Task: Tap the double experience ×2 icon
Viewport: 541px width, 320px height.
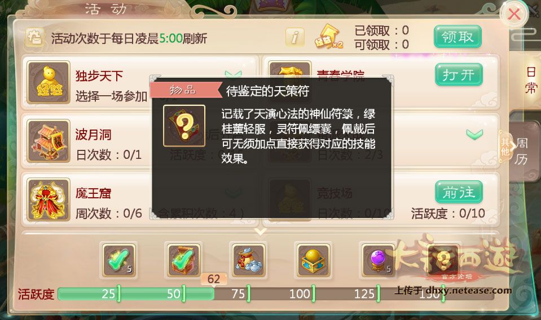Action: (x=328, y=37)
